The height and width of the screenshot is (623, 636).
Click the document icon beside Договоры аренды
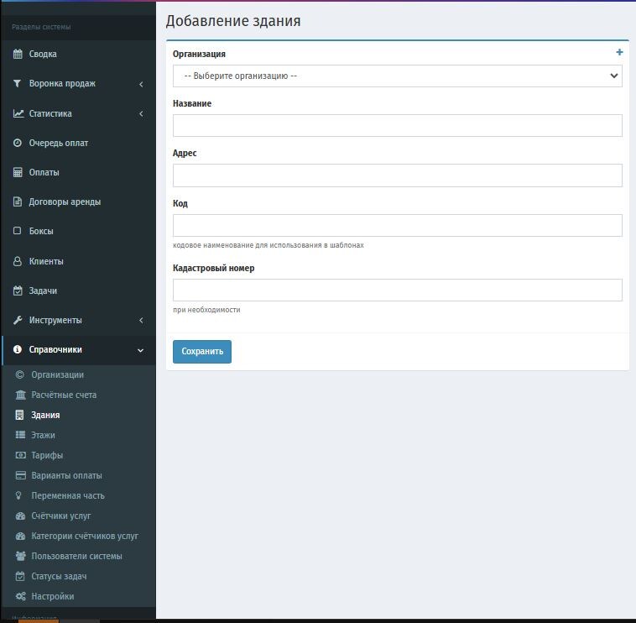(x=18, y=202)
